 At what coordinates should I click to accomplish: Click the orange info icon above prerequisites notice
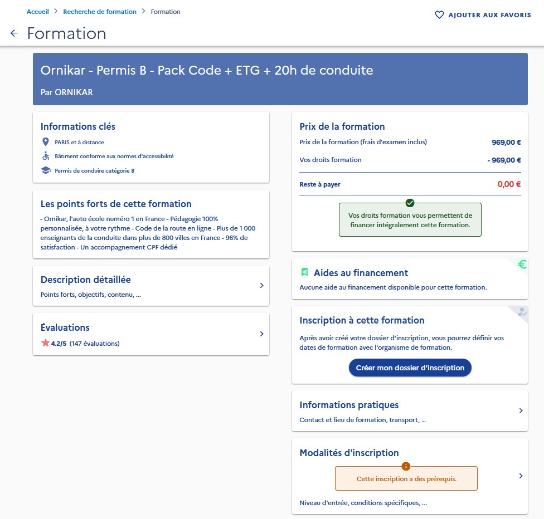tap(406, 466)
